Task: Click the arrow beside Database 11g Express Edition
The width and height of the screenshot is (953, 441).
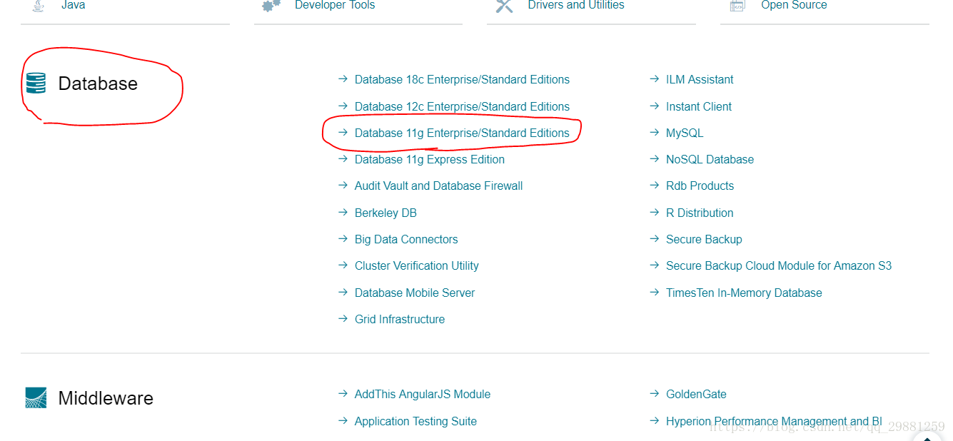Action: 343,158
